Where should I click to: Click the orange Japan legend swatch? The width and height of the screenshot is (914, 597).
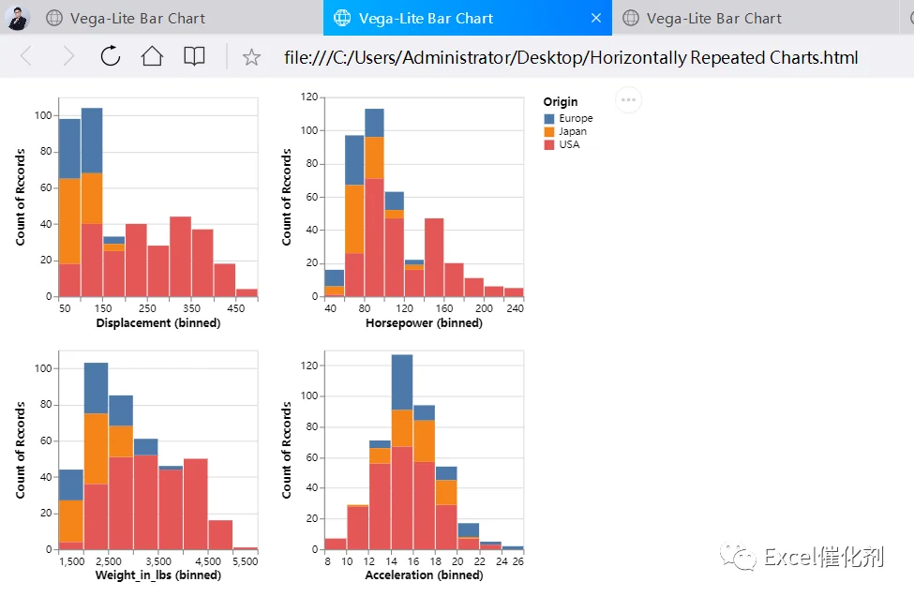tap(549, 132)
